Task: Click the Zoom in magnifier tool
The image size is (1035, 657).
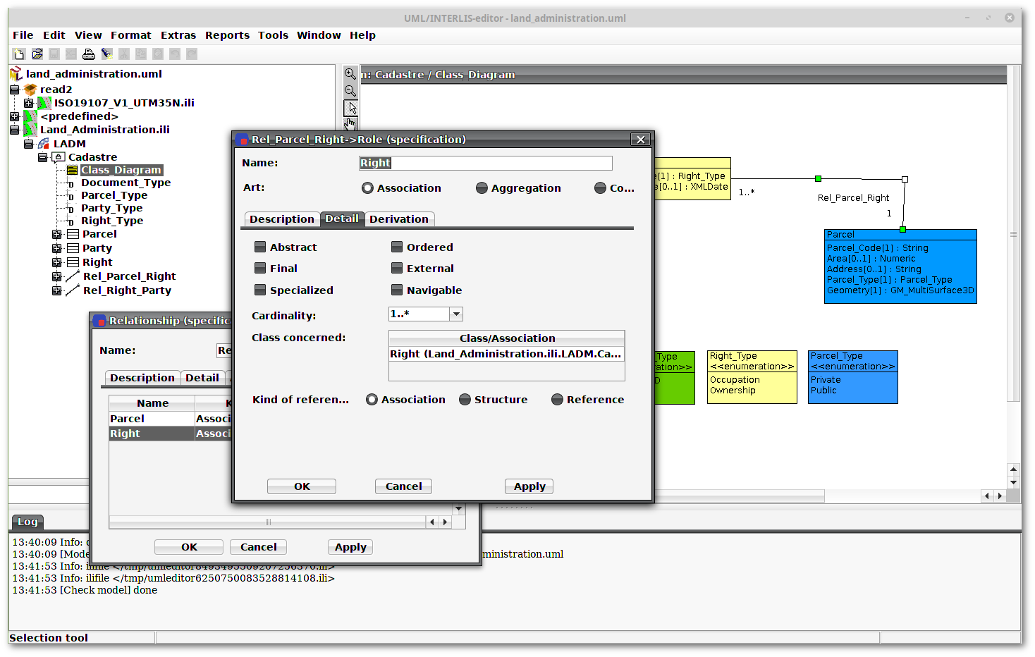Action: coord(350,74)
